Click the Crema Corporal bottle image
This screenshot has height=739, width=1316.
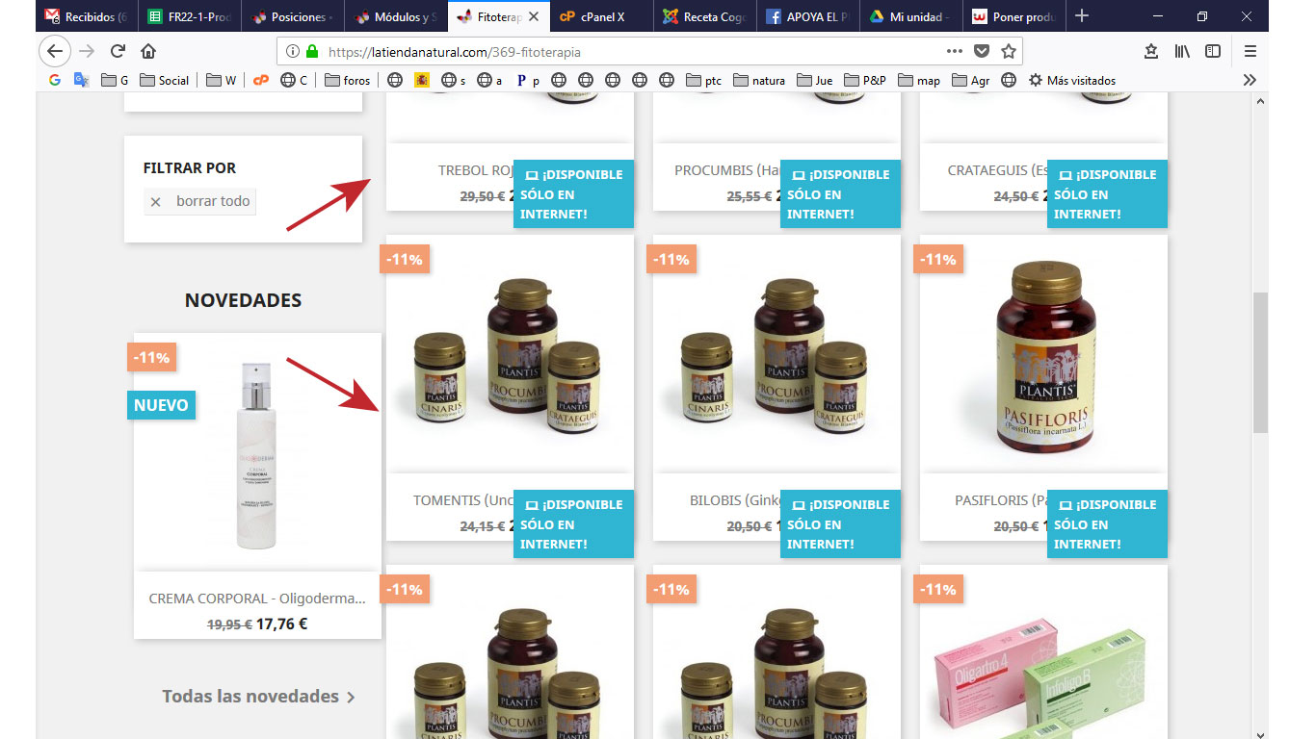click(x=257, y=452)
